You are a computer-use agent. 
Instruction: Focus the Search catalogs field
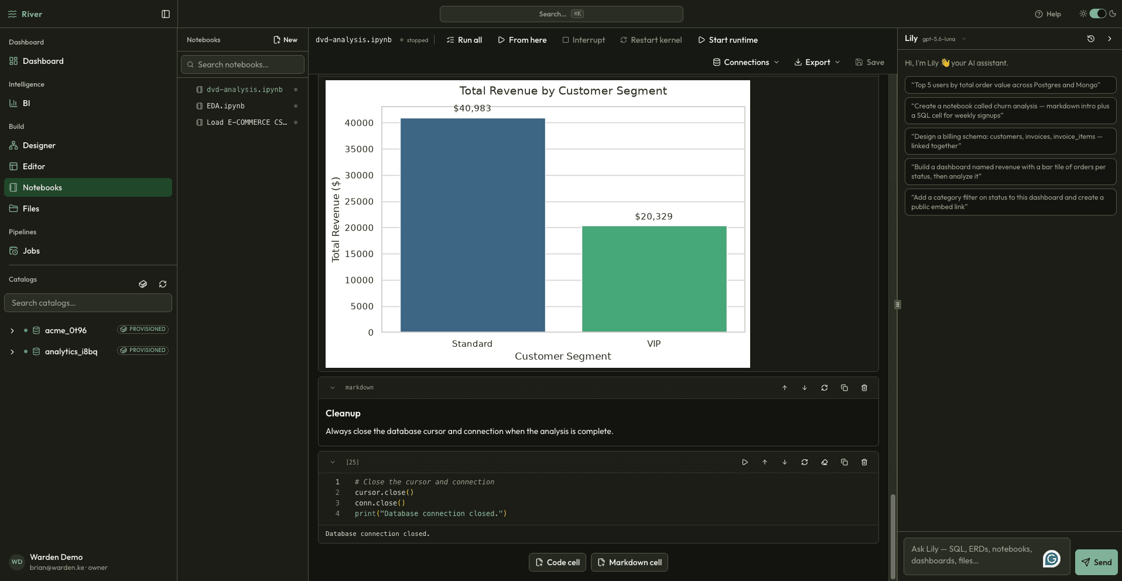(x=88, y=303)
